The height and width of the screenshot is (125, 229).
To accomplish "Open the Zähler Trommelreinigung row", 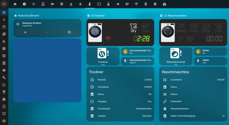I will tap(193, 116).
